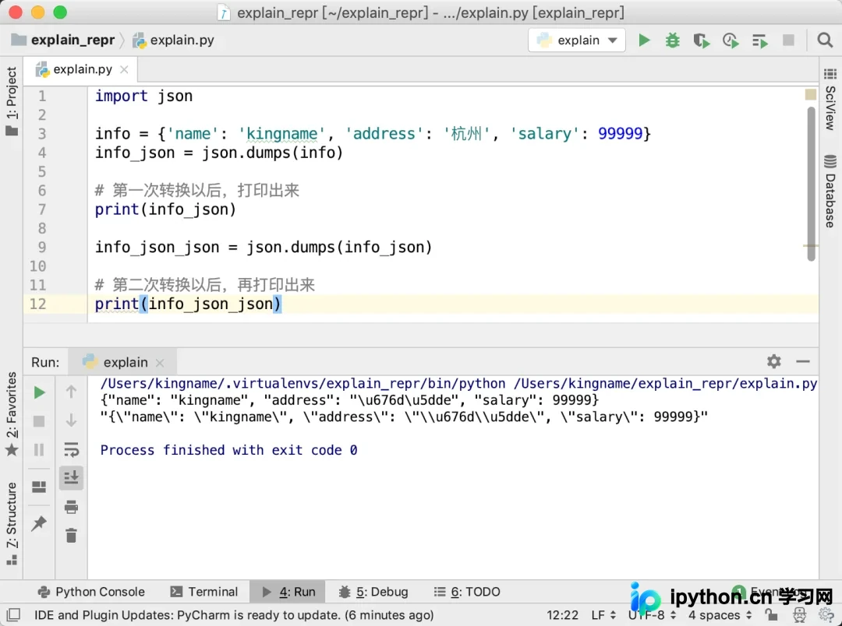Click line number 12 in the gutter
This screenshot has width=842, height=626.
click(37, 304)
